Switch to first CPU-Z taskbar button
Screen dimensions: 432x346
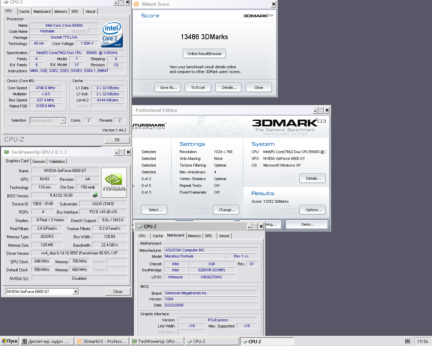coord(212,341)
